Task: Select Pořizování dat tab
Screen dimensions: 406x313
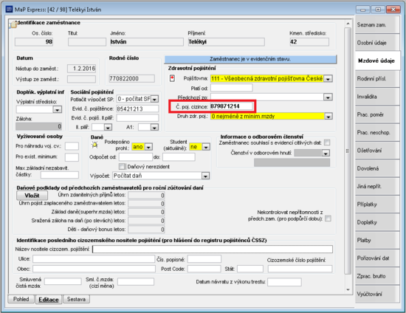Action: click(376, 258)
